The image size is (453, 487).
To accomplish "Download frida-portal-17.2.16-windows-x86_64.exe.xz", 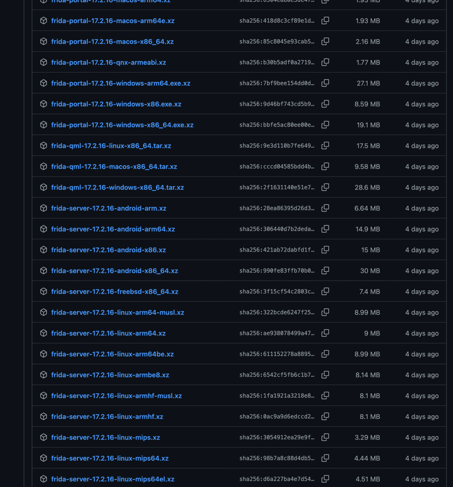I will pyautogui.click(x=122, y=125).
